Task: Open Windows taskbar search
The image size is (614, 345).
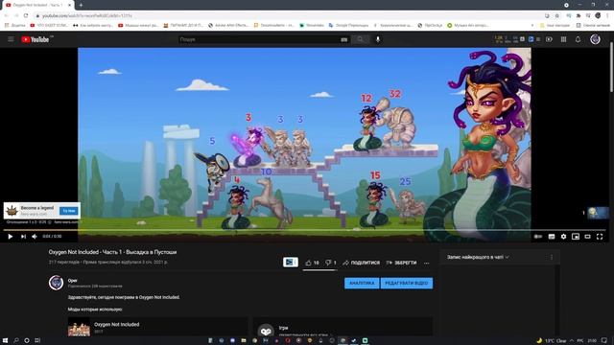Action: (16, 340)
